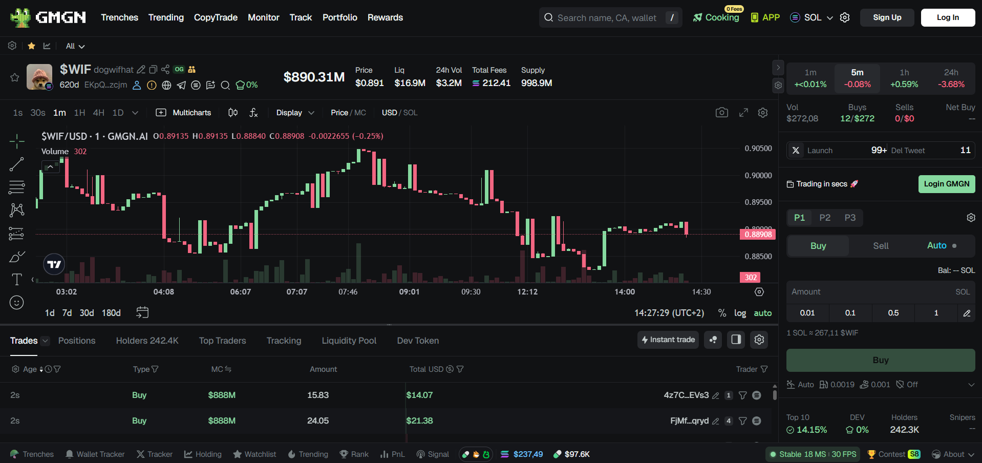Go to the CopyTrade page
This screenshot has width=982, height=463.
pyautogui.click(x=216, y=17)
